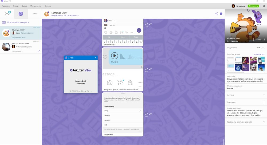This screenshot has height=145, width=267.
Task: Open the Guy Fawkes mask gallery thumbnail
Action: tap(253, 68)
